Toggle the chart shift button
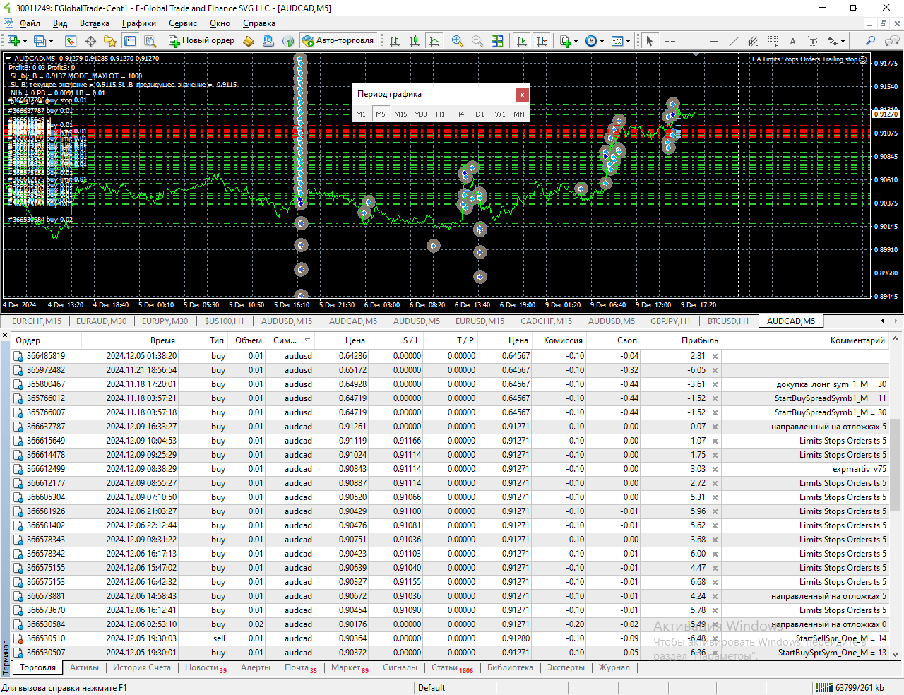The width and height of the screenshot is (904, 695). tap(542, 41)
